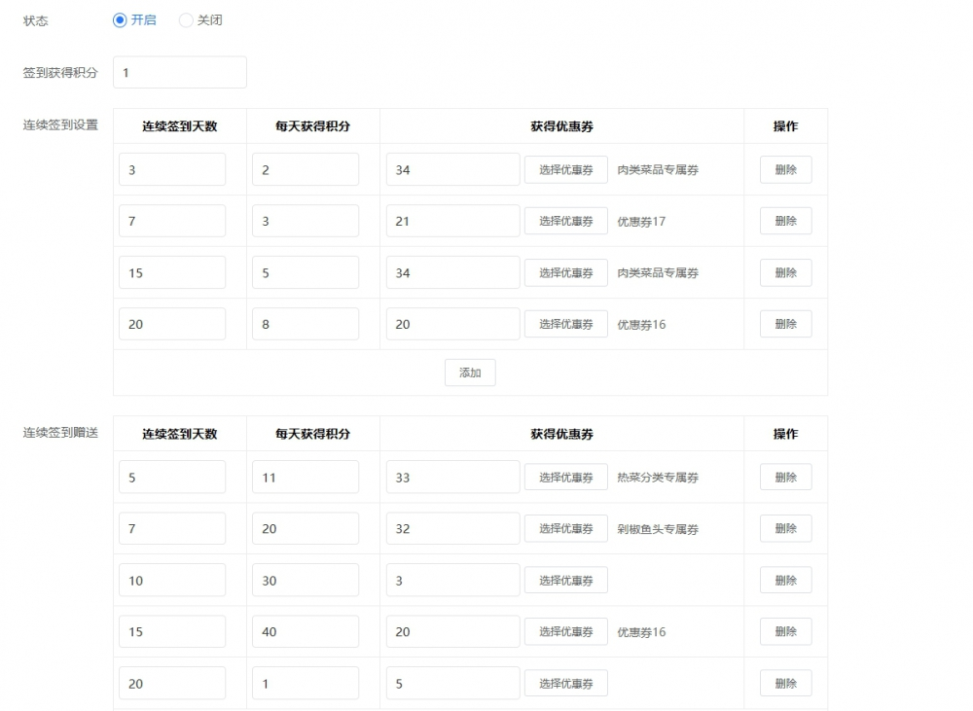
Task: Delete the row with daily points 8
Action: (785, 324)
